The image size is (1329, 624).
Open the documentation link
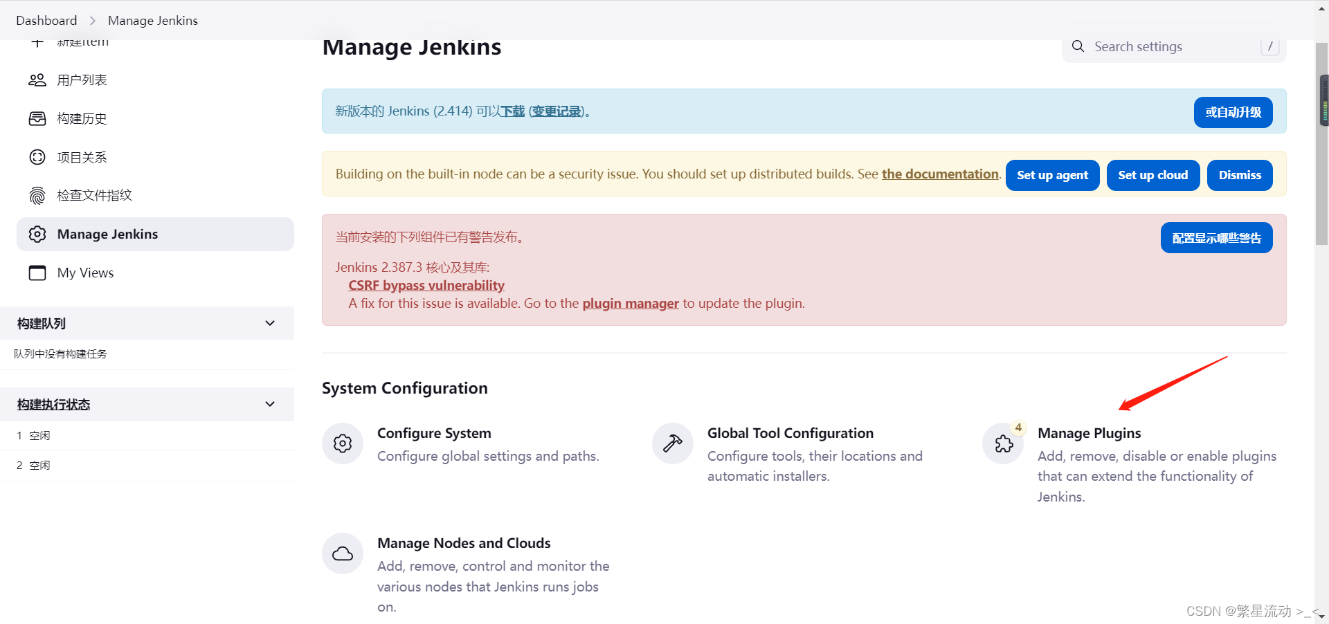pyautogui.click(x=940, y=174)
